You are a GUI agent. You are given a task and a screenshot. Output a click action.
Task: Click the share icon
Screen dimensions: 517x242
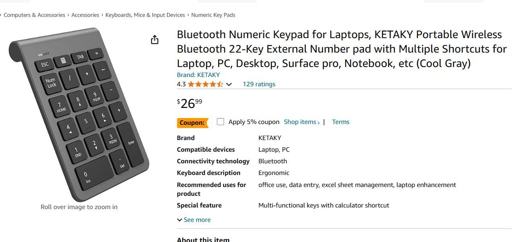click(154, 40)
